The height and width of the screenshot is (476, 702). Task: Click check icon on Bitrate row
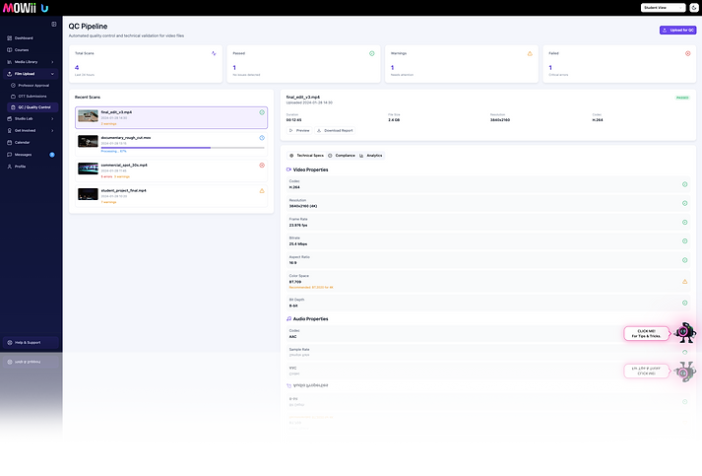coord(684,241)
